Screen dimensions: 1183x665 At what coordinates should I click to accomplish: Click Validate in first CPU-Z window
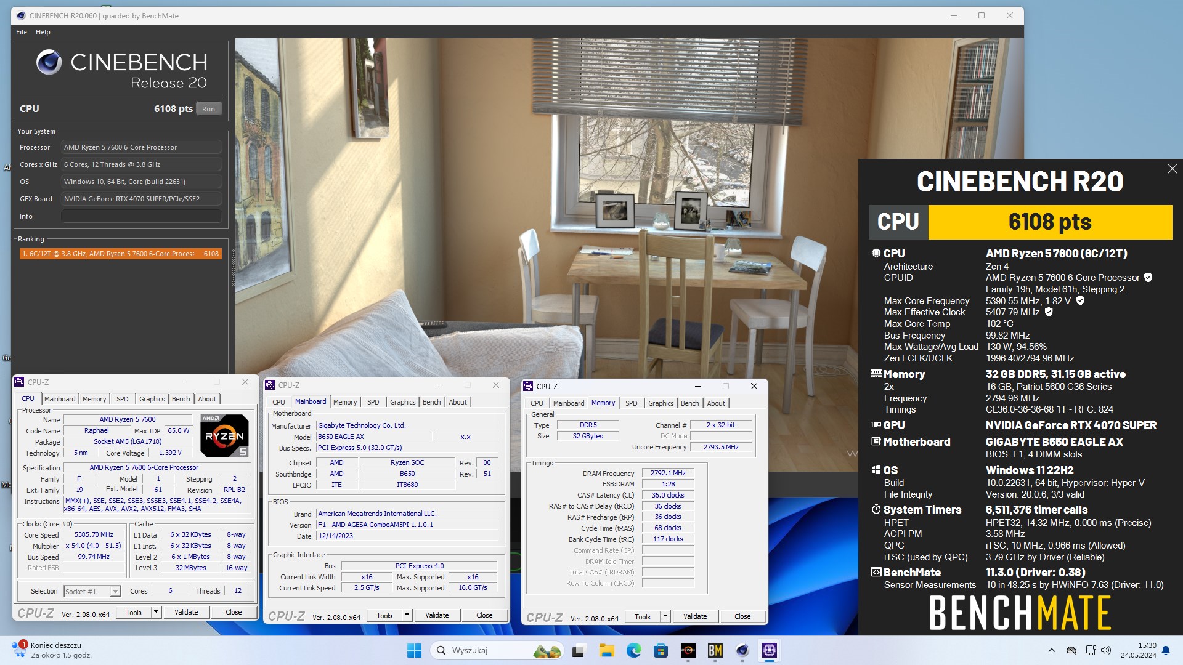(x=186, y=612)
